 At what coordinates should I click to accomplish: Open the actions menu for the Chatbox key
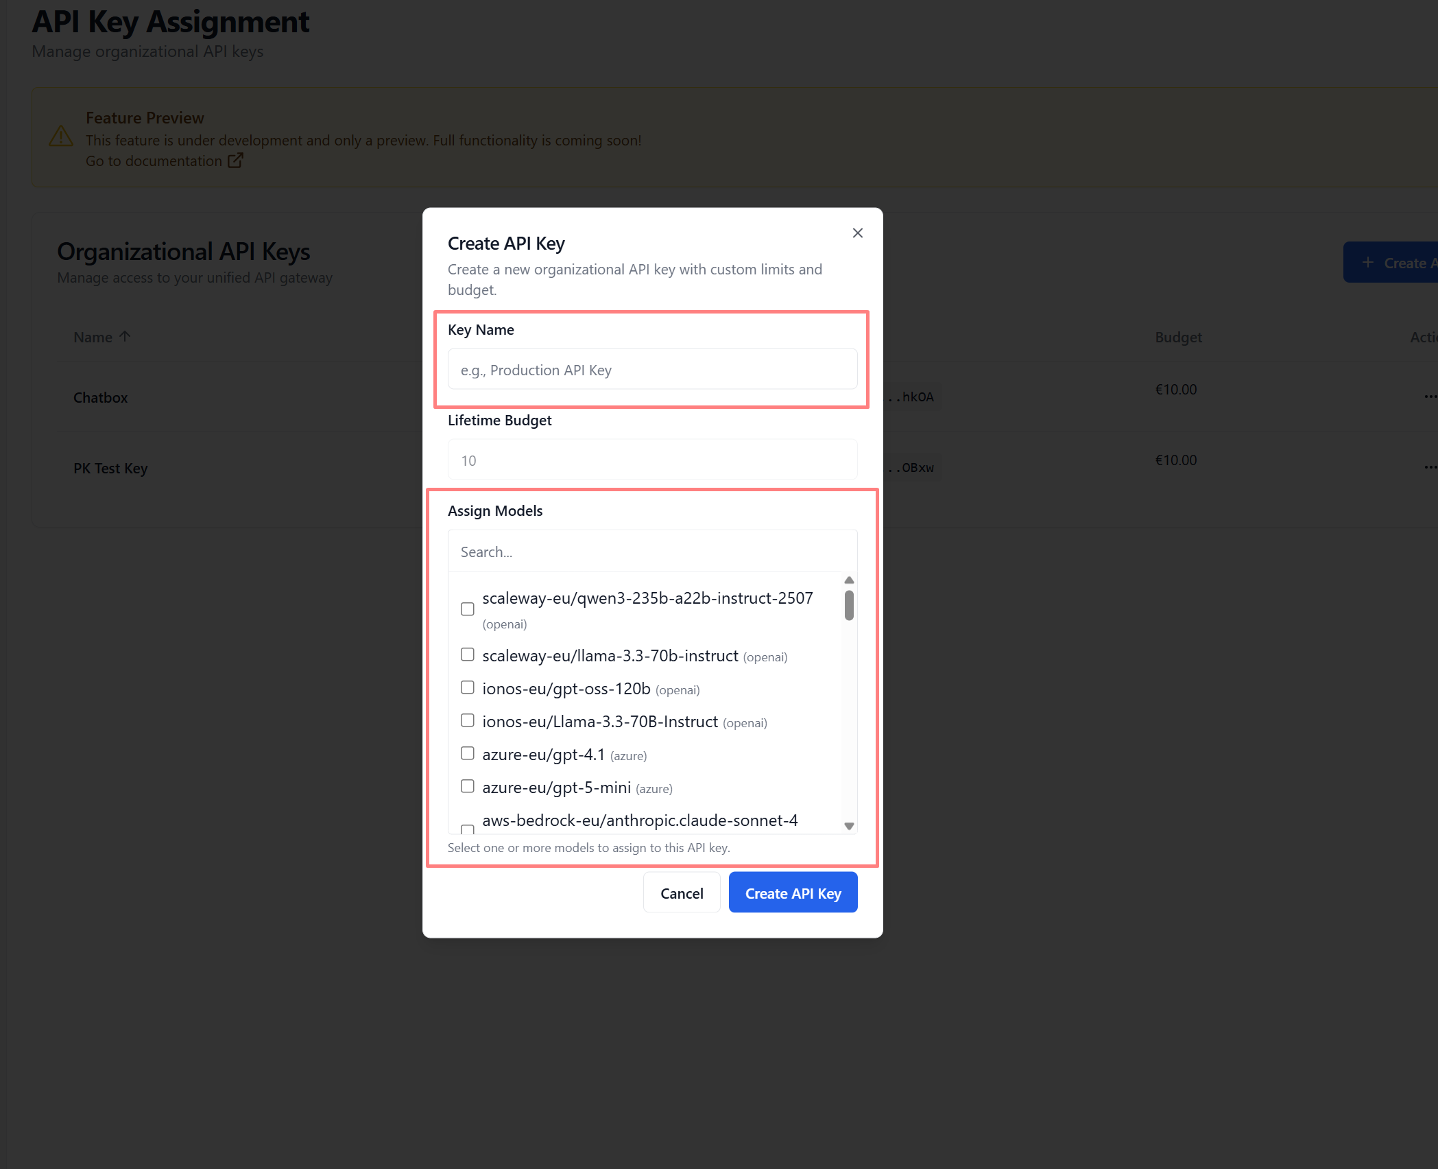click(1430, 397)
